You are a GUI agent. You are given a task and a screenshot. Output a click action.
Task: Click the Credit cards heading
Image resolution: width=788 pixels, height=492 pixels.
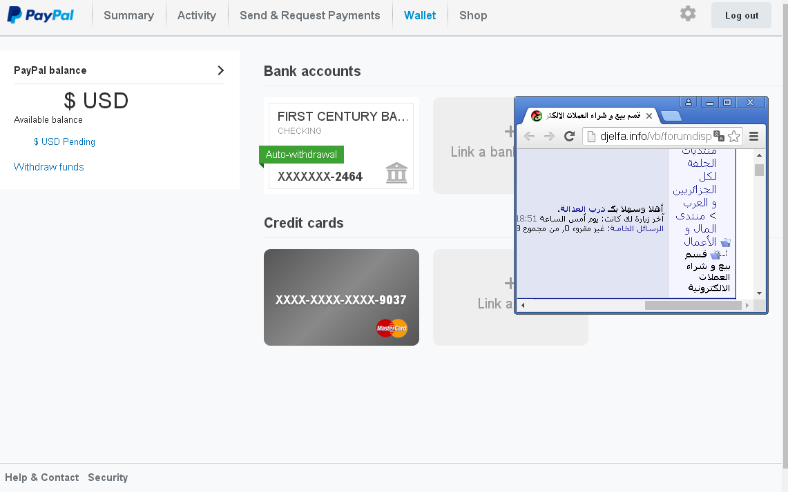tap(304, 223)
